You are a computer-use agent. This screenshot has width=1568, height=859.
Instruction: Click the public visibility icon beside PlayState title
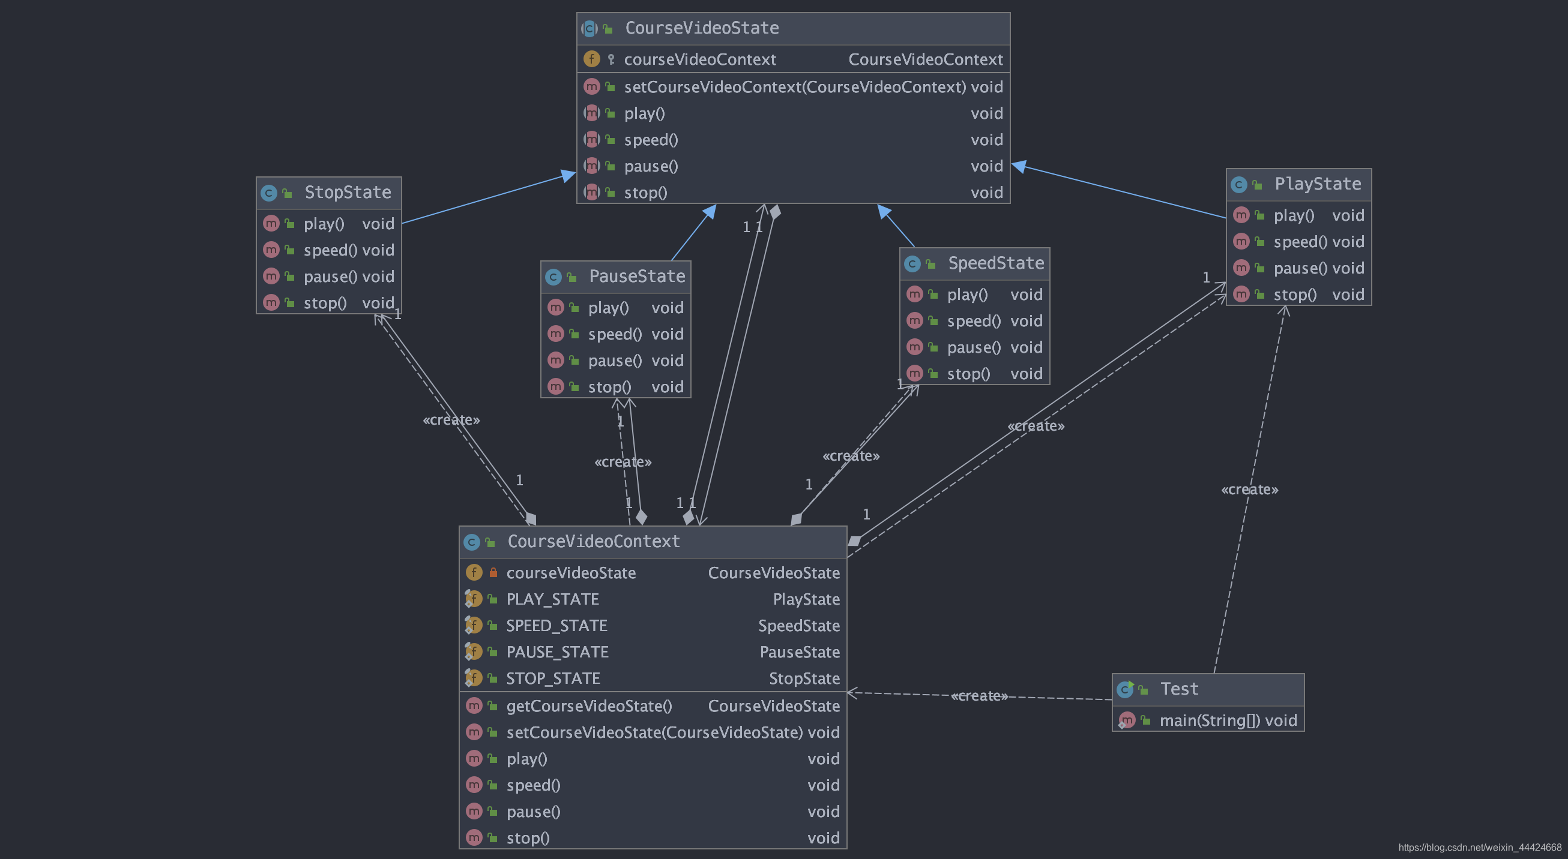(x=1258, y=185)
